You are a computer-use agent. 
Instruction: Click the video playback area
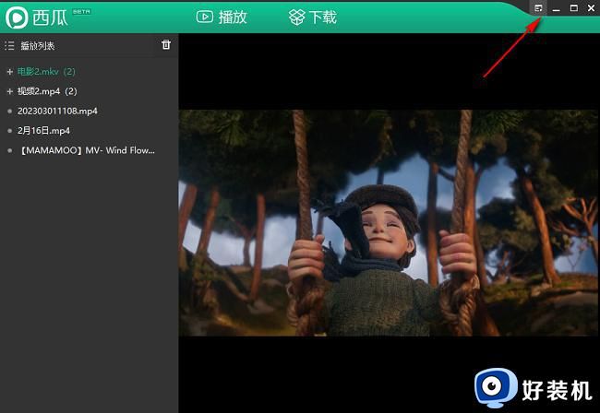coord(388,221)
